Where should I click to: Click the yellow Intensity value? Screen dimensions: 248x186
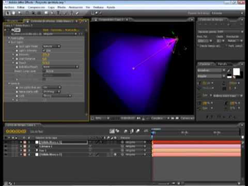(x=46, y=55)
